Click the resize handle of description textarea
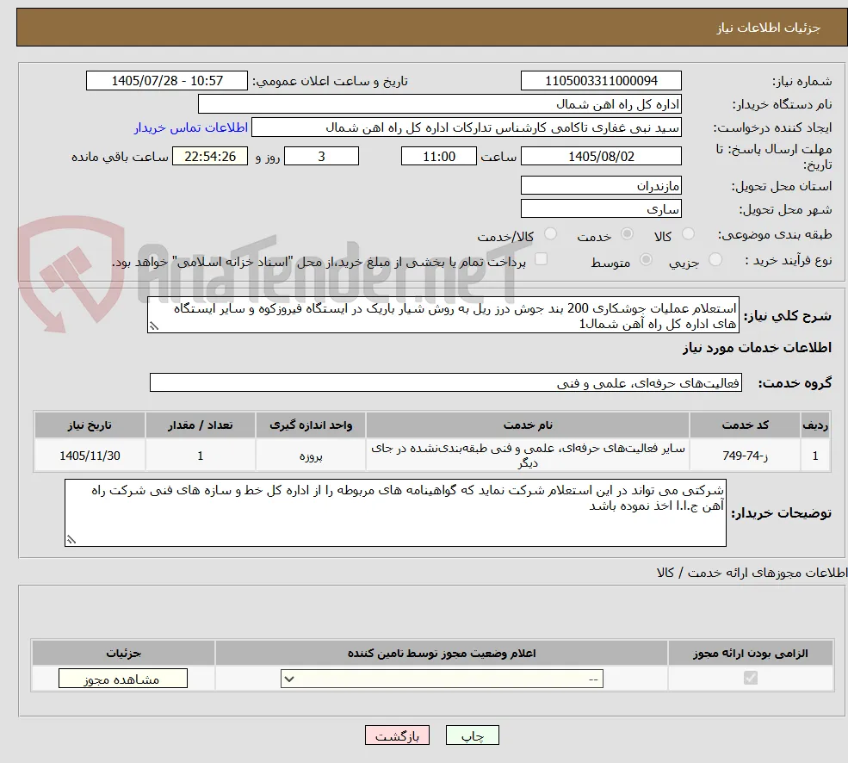 pyautogui.click(x=153, y=326)
